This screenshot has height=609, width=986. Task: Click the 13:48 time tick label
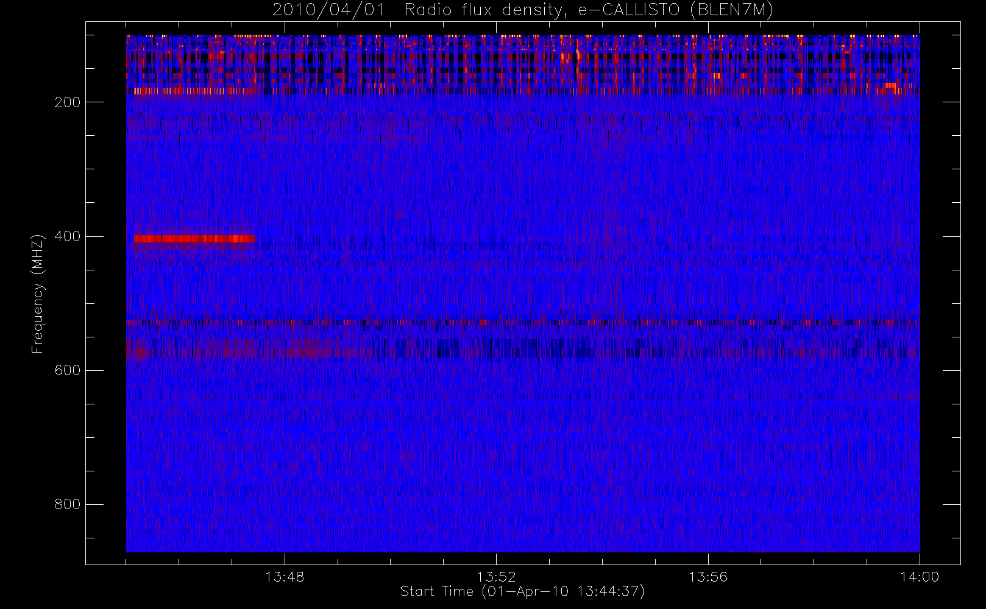pos(285,577)
